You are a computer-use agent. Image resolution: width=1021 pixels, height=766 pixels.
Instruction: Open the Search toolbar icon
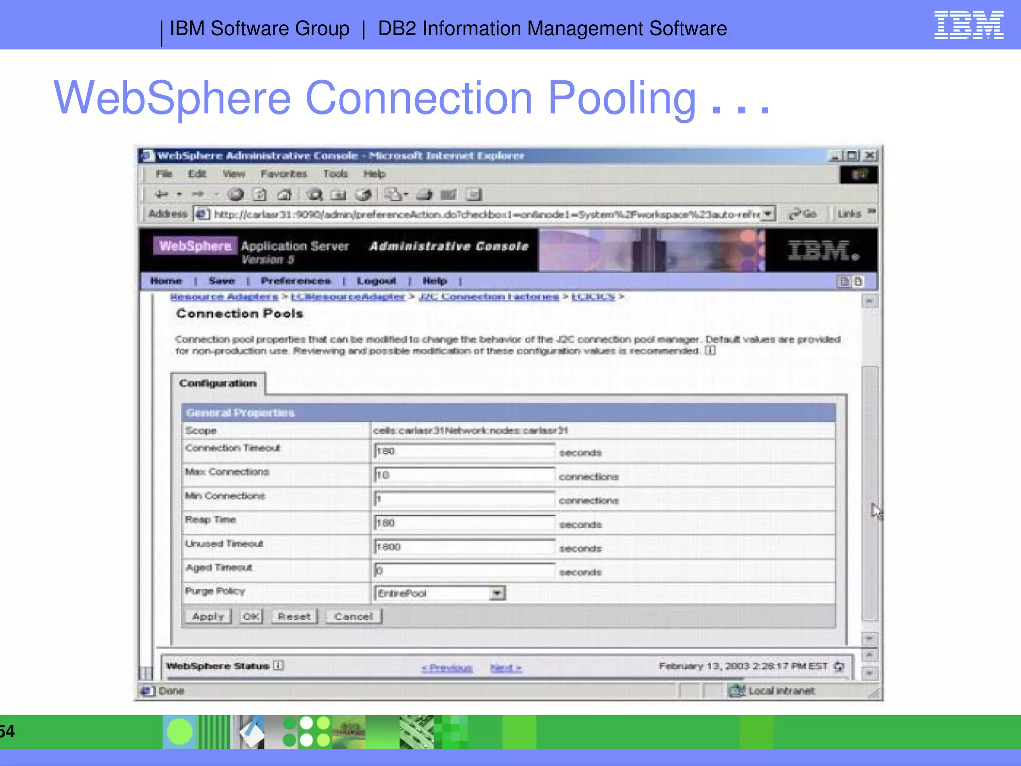pos(315,194)
